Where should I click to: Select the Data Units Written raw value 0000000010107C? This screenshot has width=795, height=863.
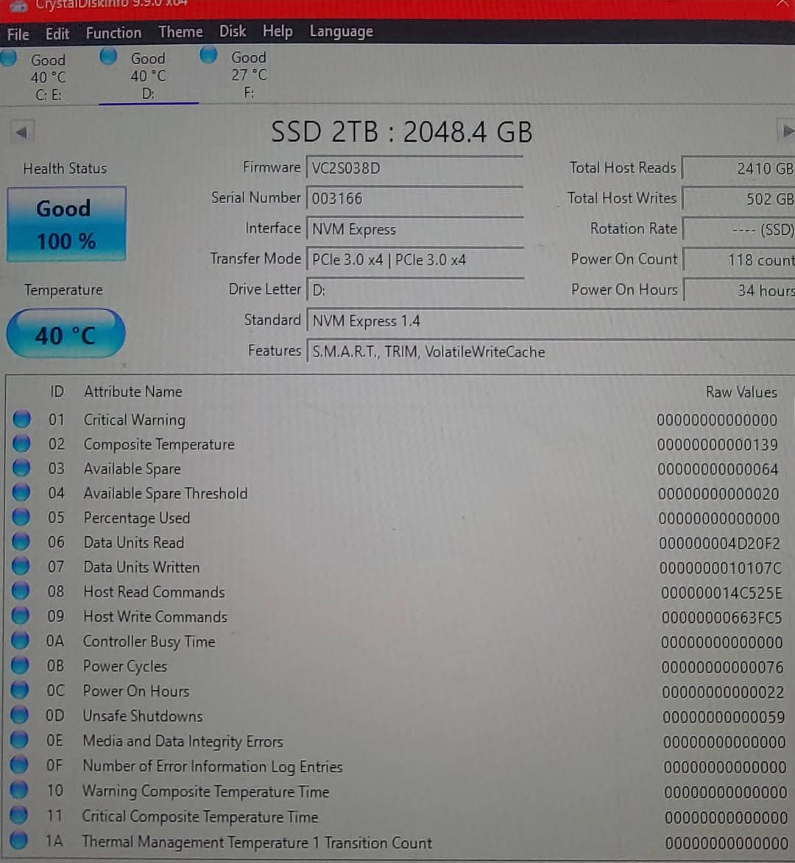(720, 568)
